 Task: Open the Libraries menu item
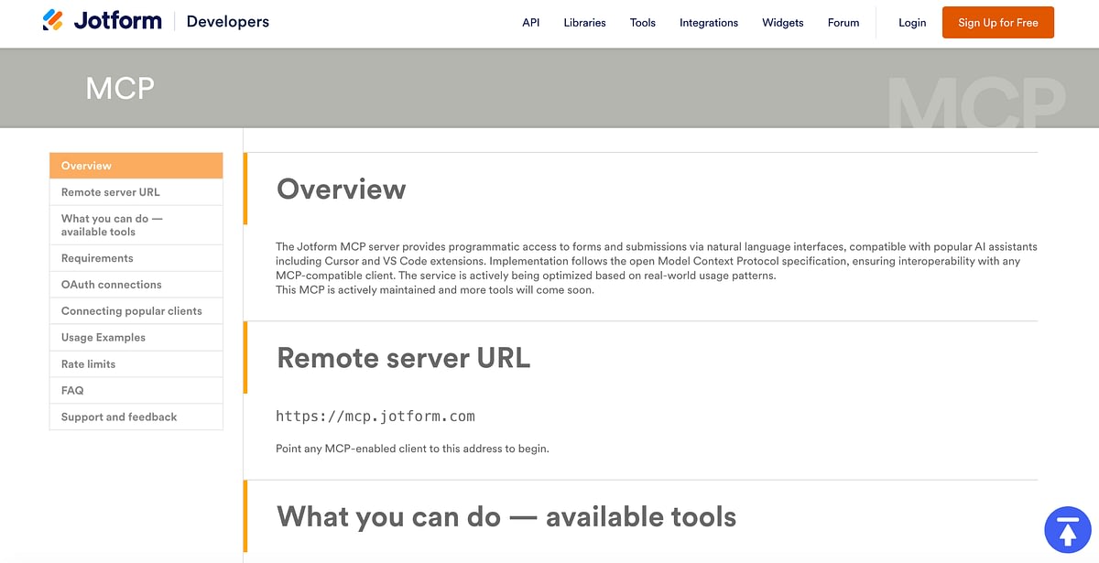[584, 23]
